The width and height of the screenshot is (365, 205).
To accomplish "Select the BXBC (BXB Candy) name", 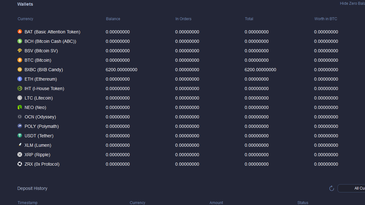I will (x=44, y=70).
